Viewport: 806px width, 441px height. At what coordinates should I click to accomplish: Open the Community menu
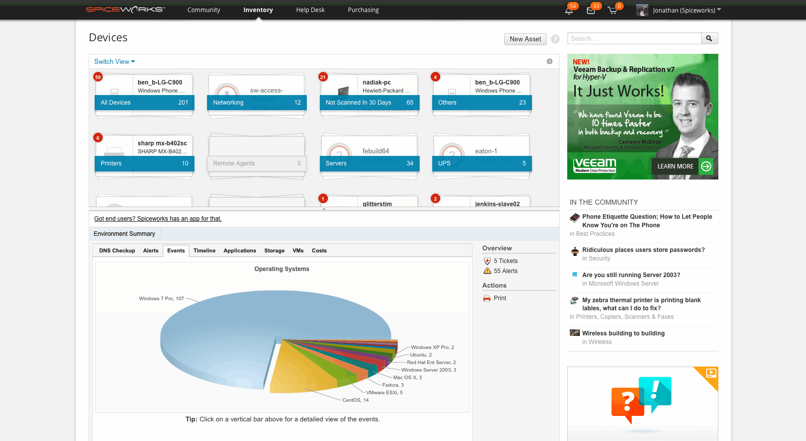pyautogui.click(x=204, y=10)
